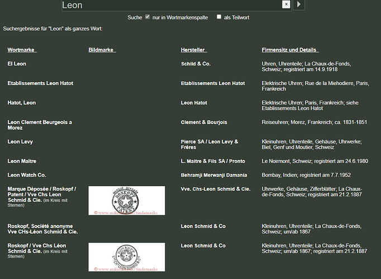Screen dimensions: 381x279
Task: Click manufacturer "Leon Hatot" in Hatot row
Action: point(194,103)
